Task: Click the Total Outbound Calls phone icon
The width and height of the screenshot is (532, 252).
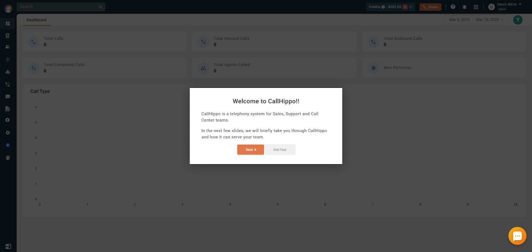Action: click(x=373, y=42)
